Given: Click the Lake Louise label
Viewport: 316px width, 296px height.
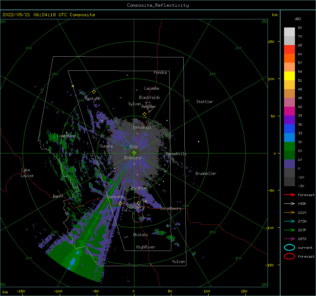Looking at the screenshot, I should pos(27,173).
